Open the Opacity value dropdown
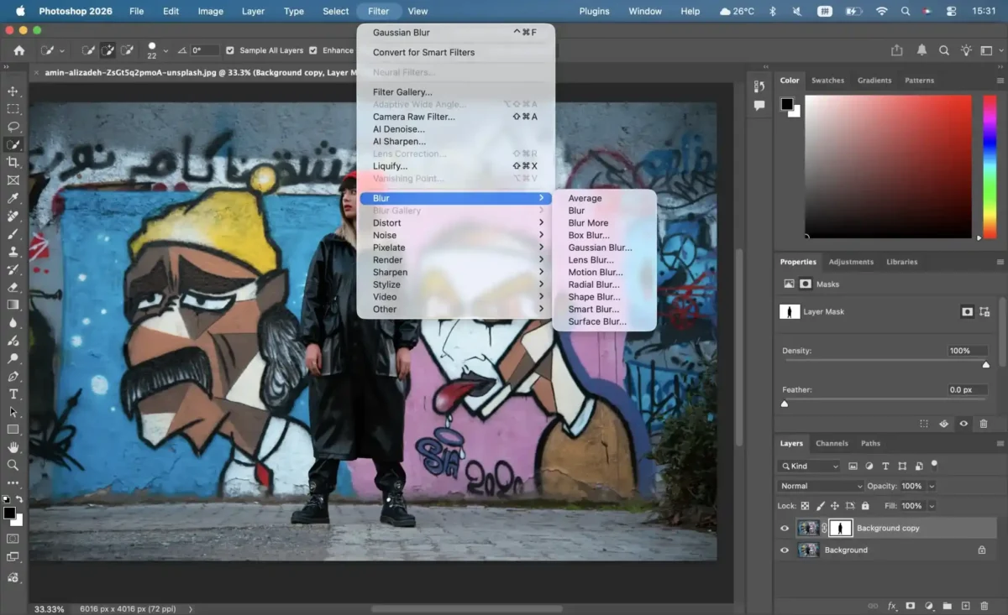This screenshot has width=1008, height=615. click(932, 486)
